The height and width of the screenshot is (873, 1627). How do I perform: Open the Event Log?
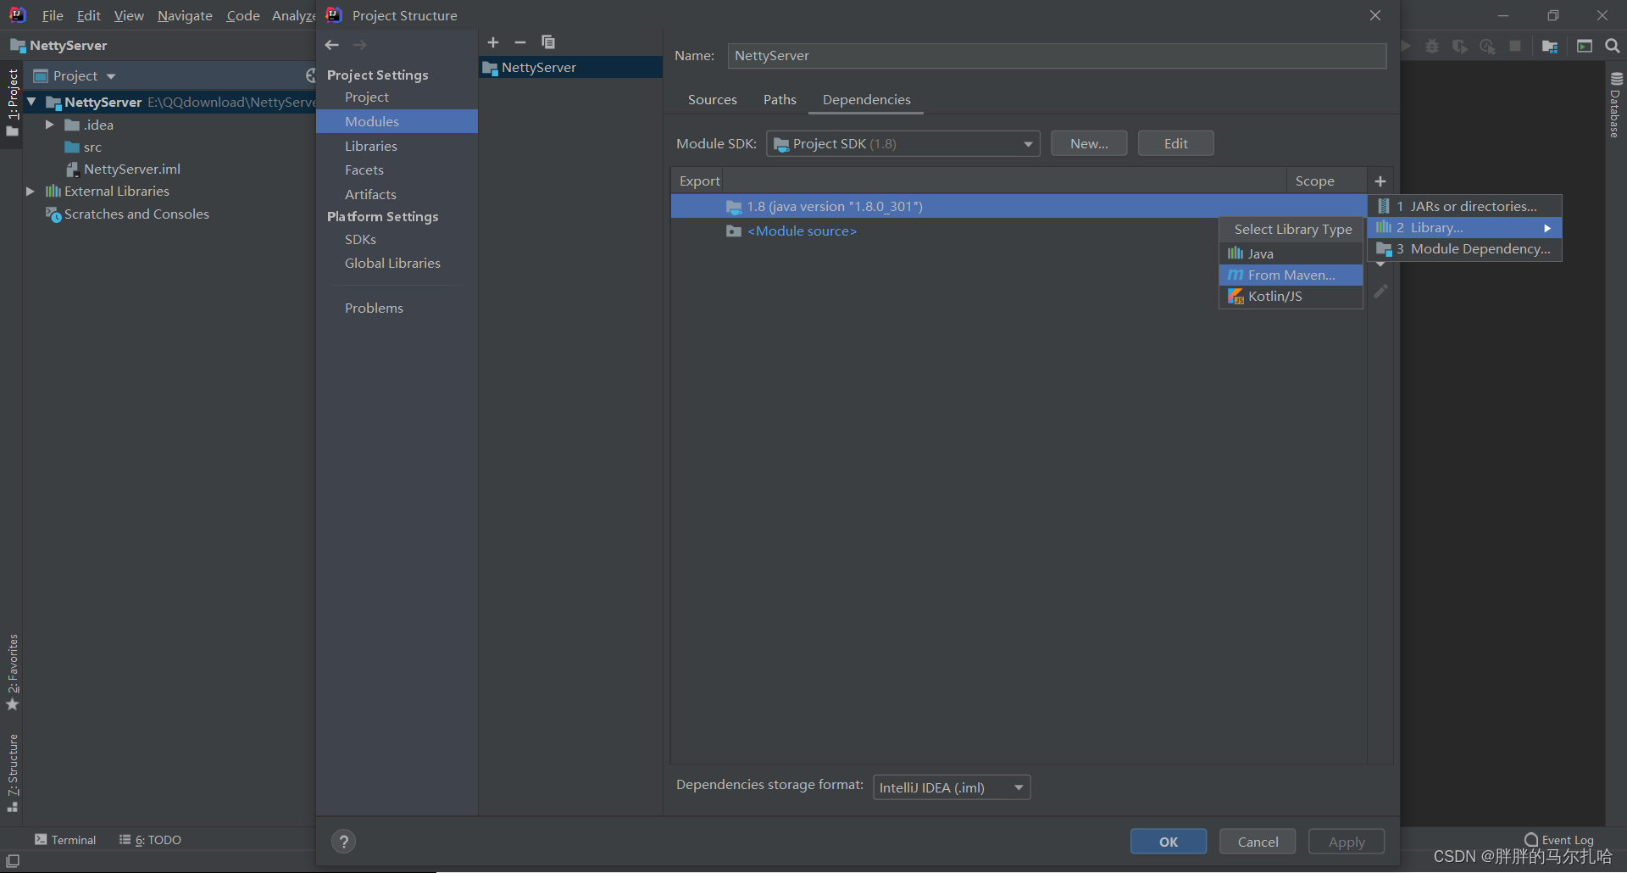tap(1558, 840)
